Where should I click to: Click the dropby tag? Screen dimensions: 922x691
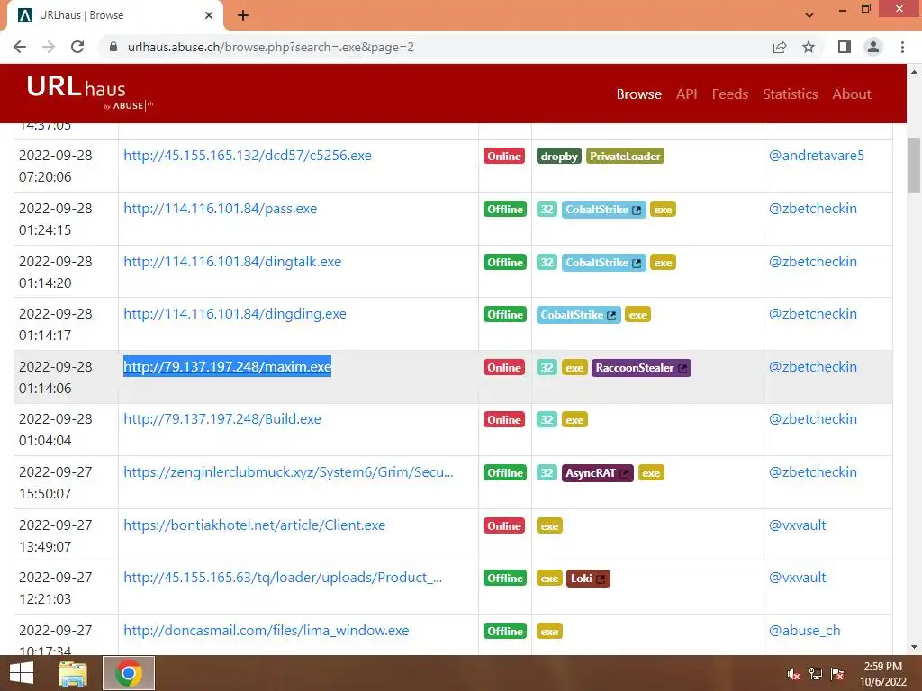[x=558, y=156]
